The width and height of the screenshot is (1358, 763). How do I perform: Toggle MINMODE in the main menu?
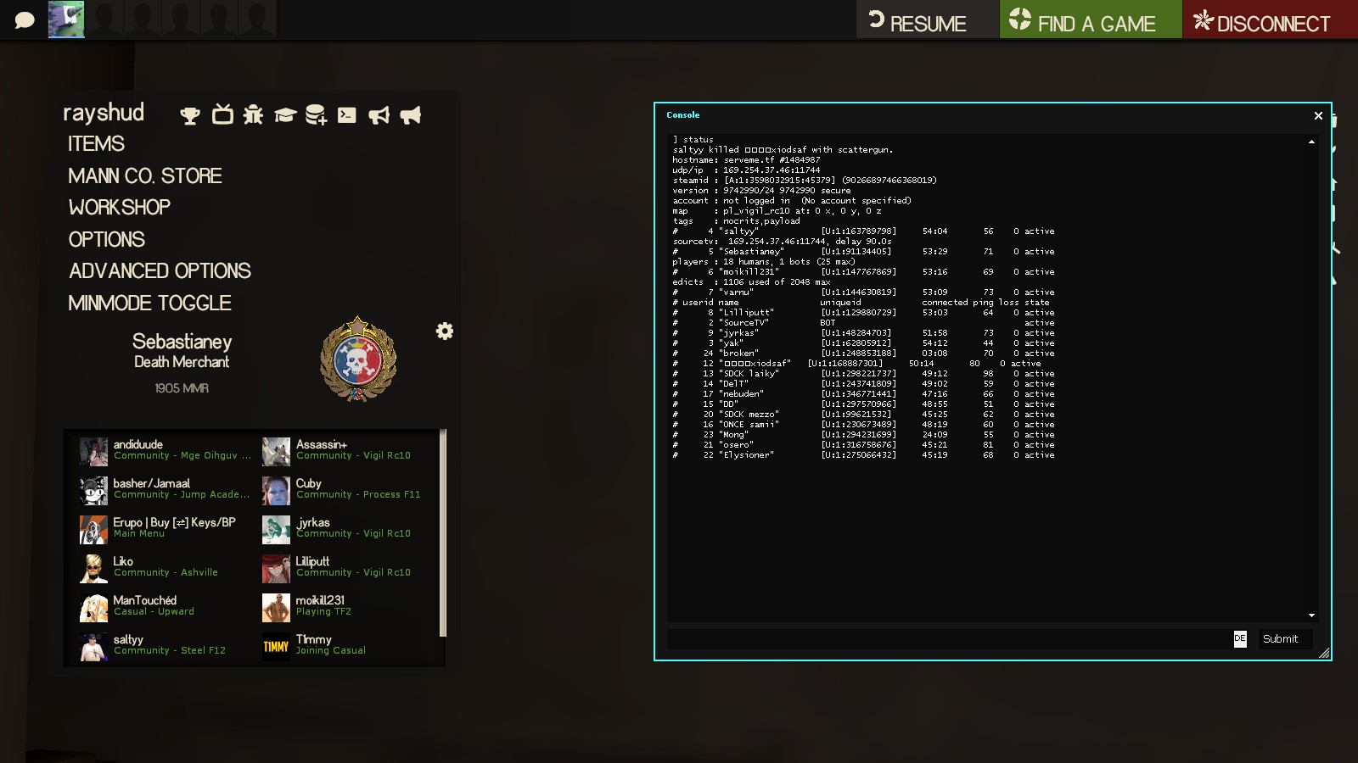click(x=149, y=304)
